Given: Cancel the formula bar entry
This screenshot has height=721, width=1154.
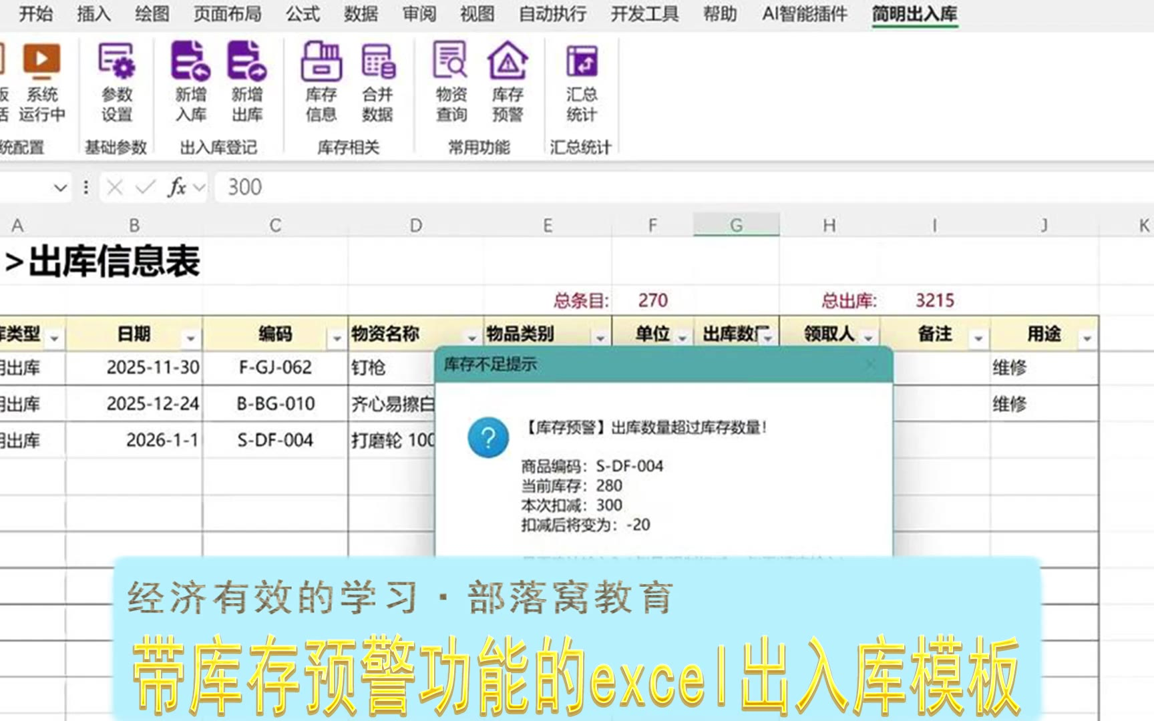Looking at the screenshot, I should tap(115, 188).
